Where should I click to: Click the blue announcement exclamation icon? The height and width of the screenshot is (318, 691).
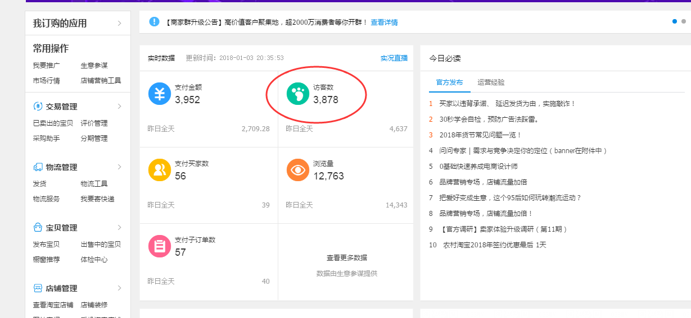click(x=154, y=22)
